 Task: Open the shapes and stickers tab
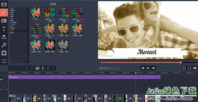(x=4, y=37)
